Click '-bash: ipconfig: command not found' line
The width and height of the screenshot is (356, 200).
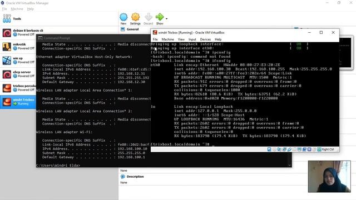tap(191, 57)
